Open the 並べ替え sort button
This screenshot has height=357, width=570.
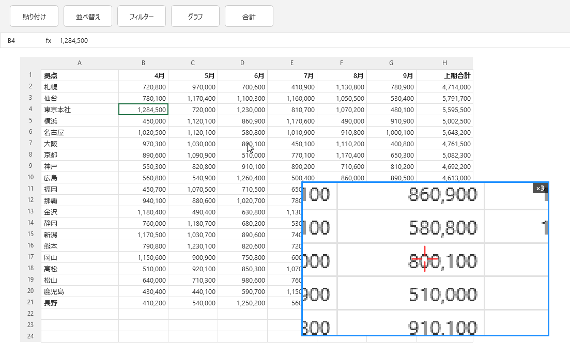point(88,17)
